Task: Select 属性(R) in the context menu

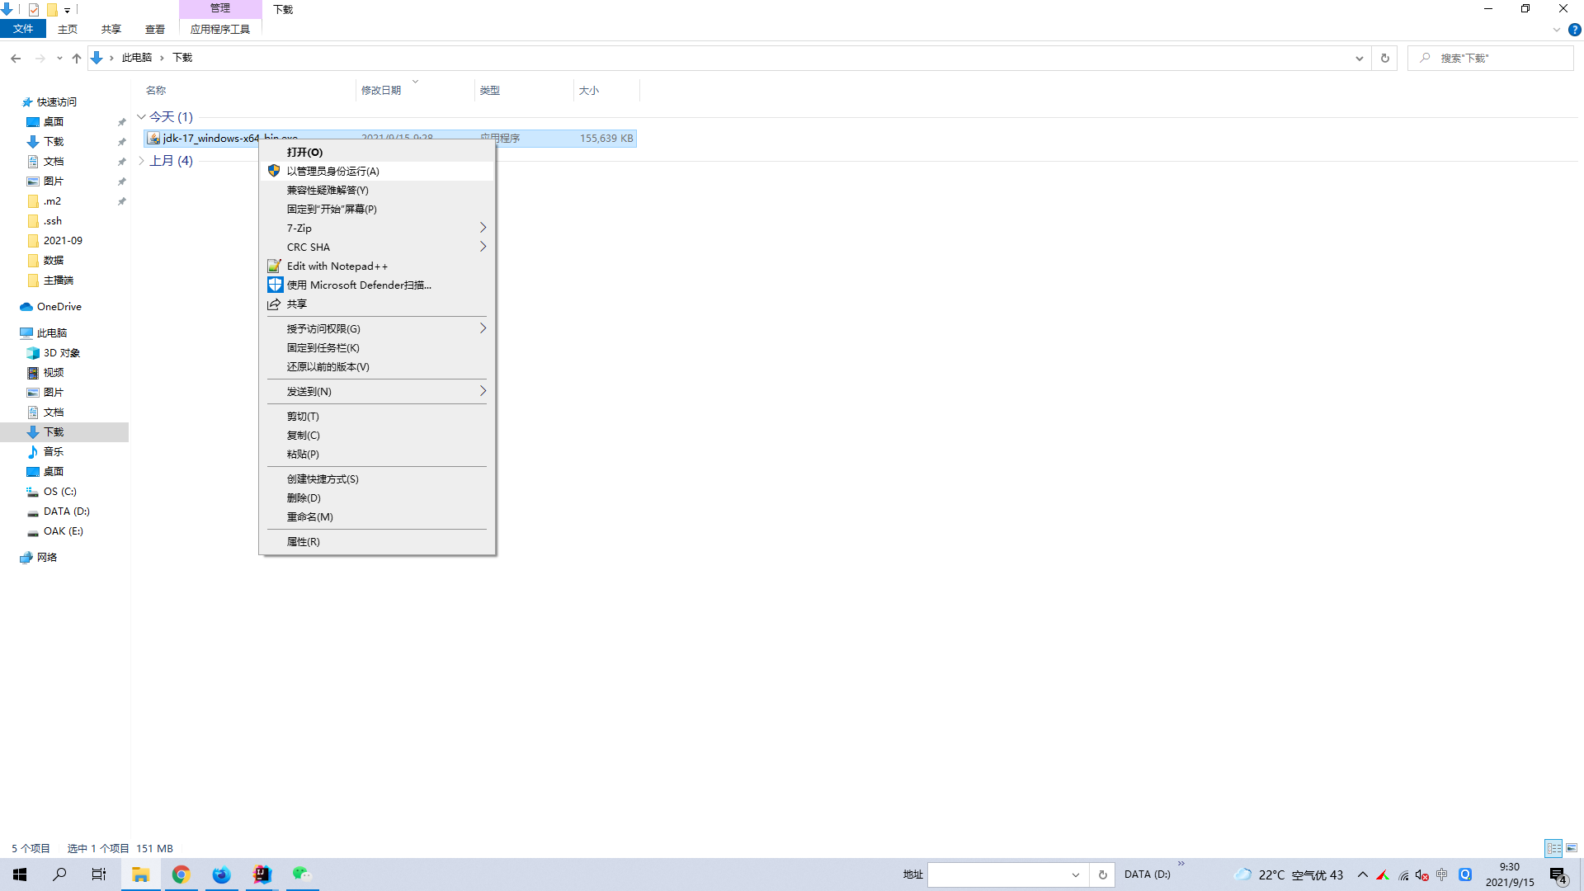Action: (x=377, y=541)
